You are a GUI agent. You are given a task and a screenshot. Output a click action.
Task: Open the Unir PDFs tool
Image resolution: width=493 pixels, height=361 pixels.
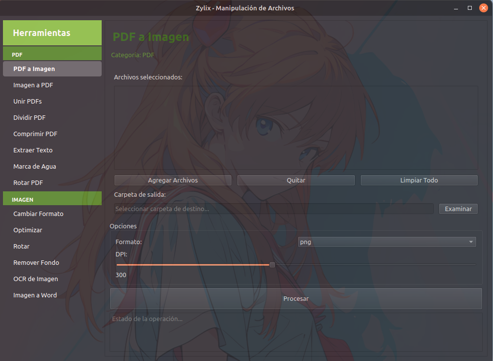pos(52,102)
